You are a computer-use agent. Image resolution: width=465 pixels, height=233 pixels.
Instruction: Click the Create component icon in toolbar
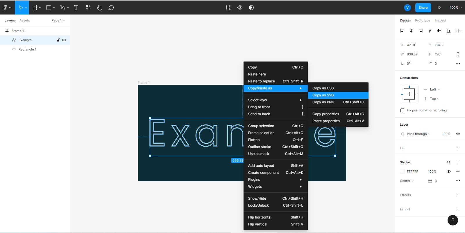point(240,8)
